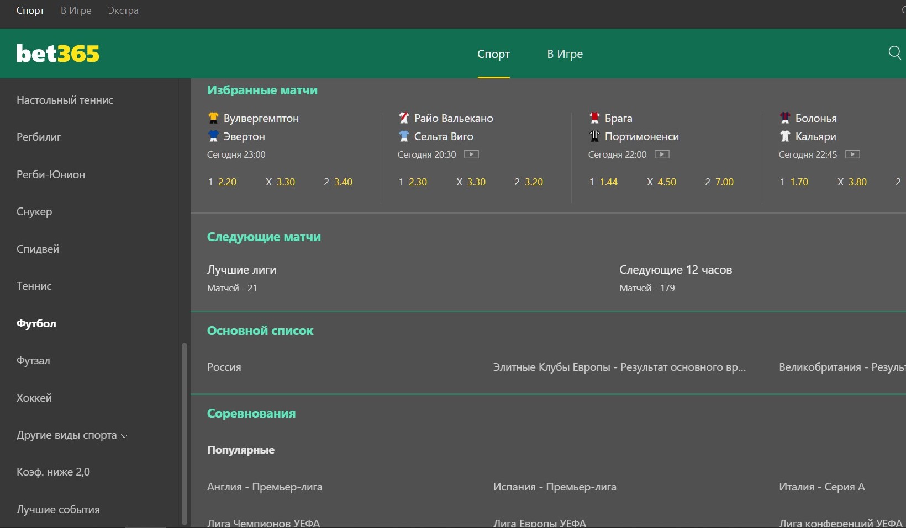This screenshot has height=528, width=906.
Task: Switch to Спорт tab in green header
Action: tap(493, 54)
